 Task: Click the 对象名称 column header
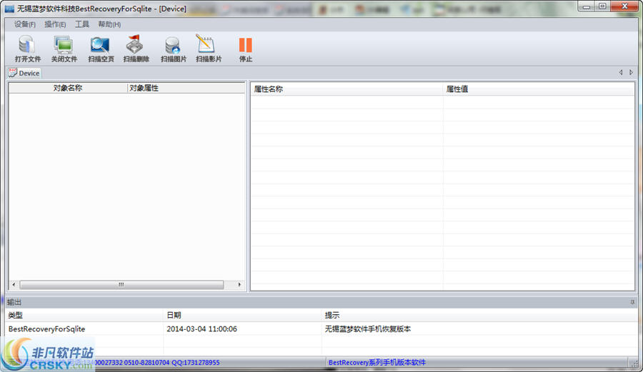click(68, 88)
